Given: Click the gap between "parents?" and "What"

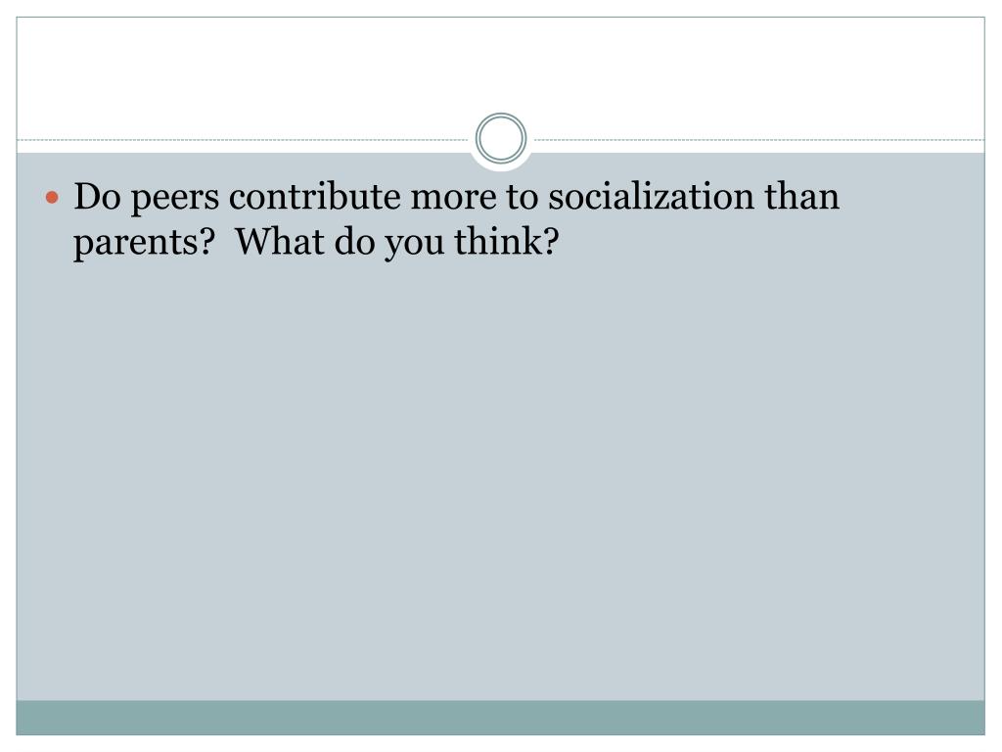Looking at the screenshot, I should click(x=225, y=242).
